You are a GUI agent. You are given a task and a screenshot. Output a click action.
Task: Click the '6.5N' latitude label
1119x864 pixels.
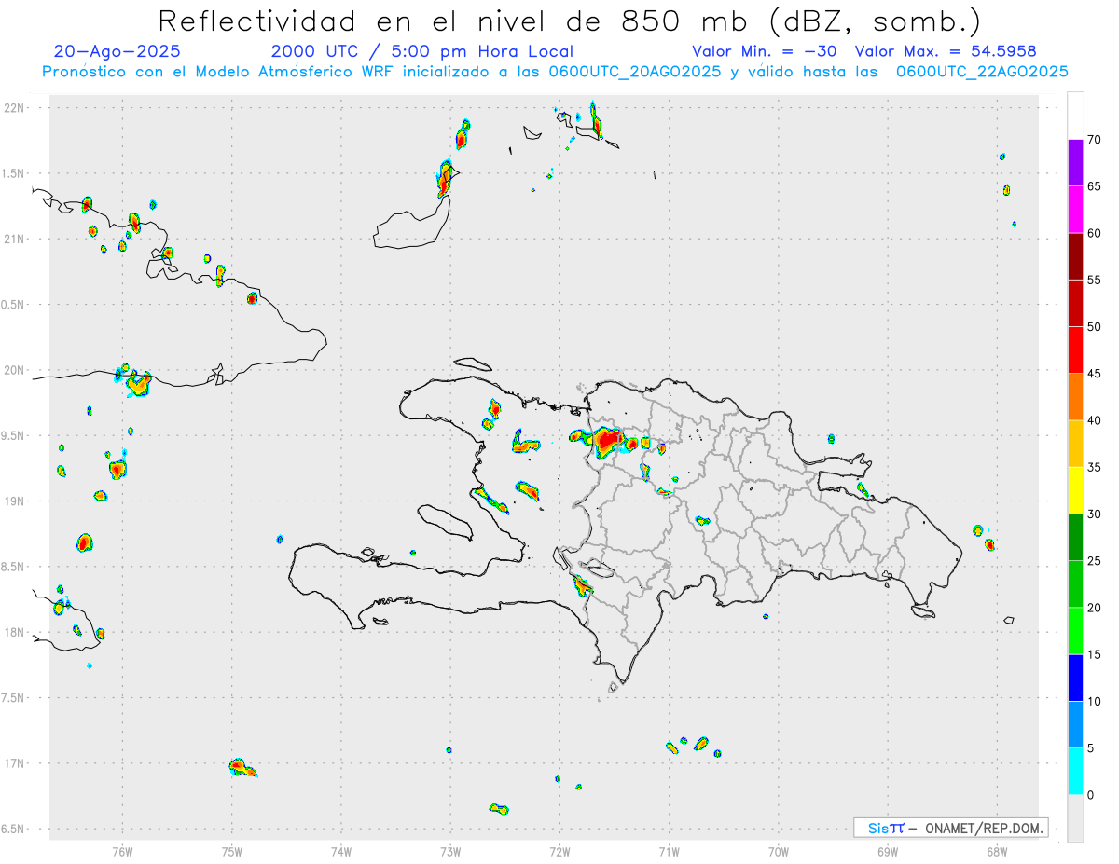click(x=14, y=829)
